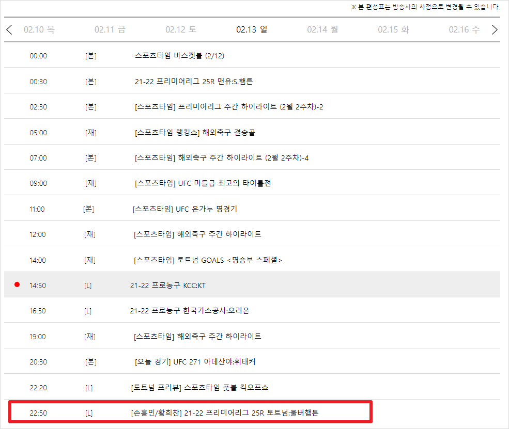
Task: Click the 09:00 time cell
Action: tap(38, 183)
